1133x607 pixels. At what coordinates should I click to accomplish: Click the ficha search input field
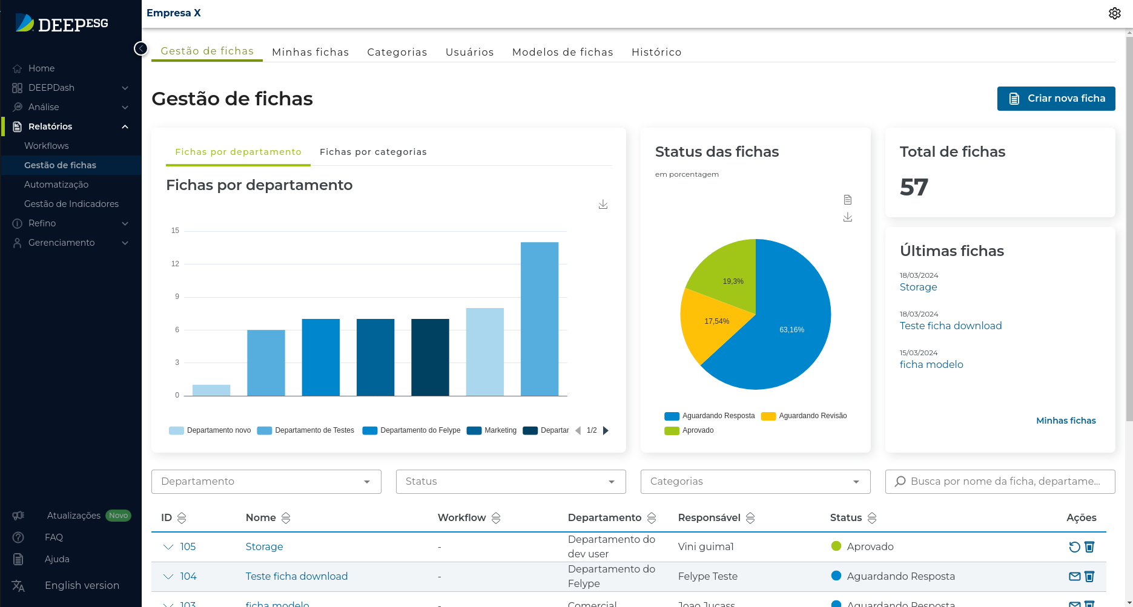pyautogui.click(x=1005, y=482)
